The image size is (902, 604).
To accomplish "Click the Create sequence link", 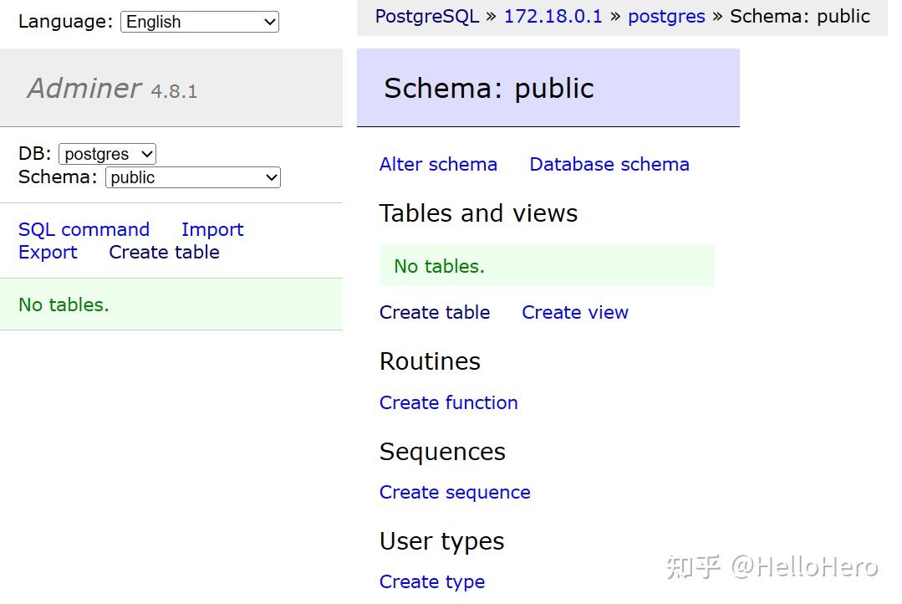I will click(x=455, y=492).
